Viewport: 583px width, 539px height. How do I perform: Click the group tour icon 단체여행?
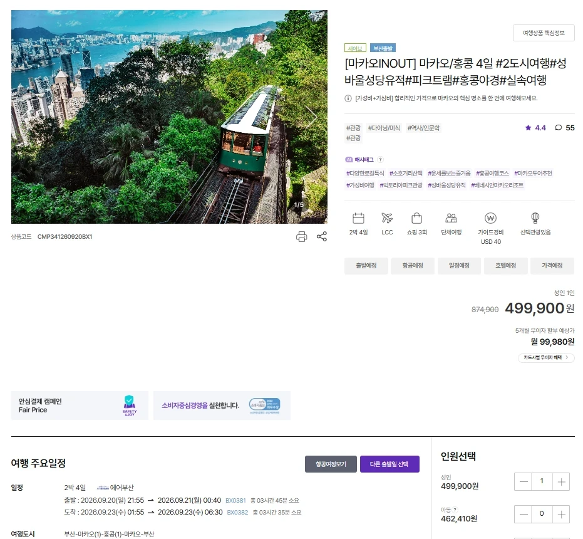pyautogui.click(x=451, y=218)
